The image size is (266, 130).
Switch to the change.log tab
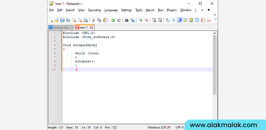click(x=60, y=27)
